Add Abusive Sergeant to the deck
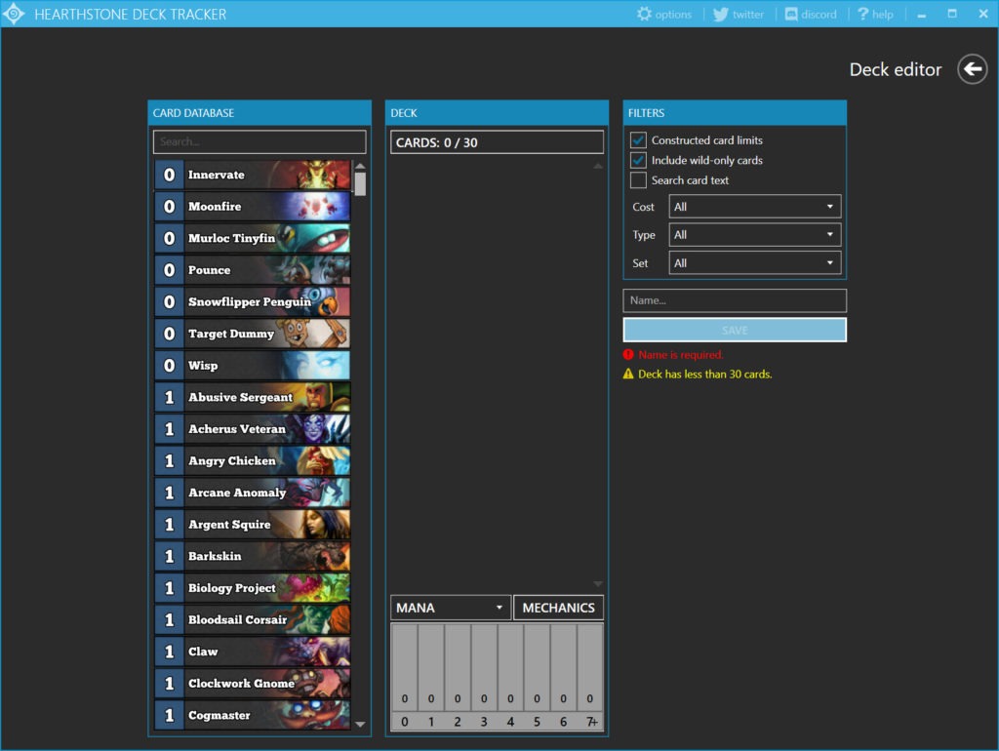The width and height of the screenshot is (999, 751). tap(253, 398)
